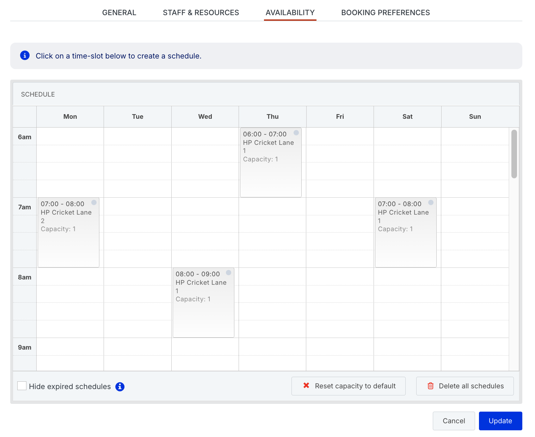Click the red X reset capacity icon
This screenshot has height=437, width=535.
[x=306, y=386]
